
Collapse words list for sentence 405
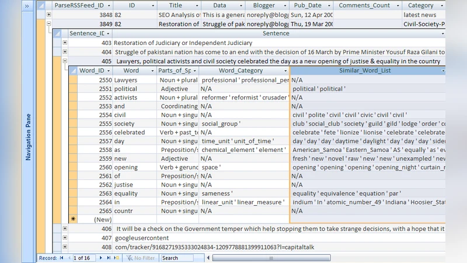point(65,61)
